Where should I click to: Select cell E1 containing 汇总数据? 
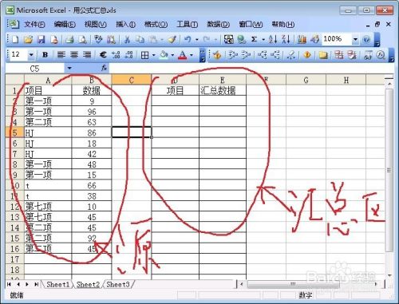click(223, 90)
